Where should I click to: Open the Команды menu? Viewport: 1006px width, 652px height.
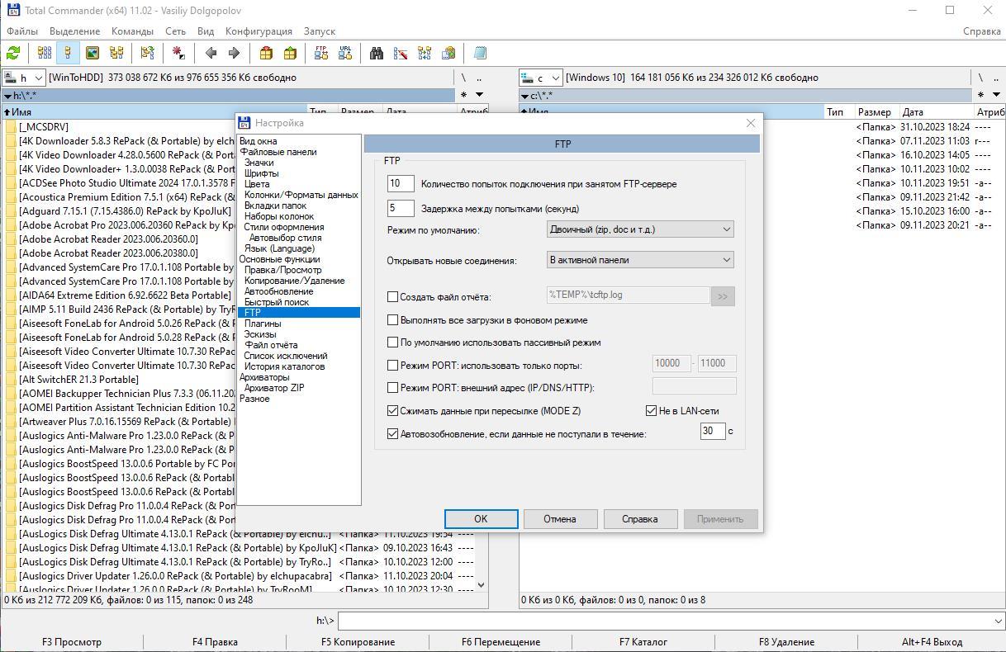coord(132,31)
